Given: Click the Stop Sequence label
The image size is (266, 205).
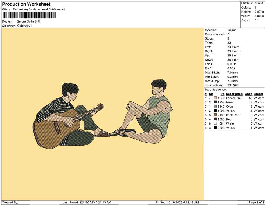Looking at the screenshot, I should pyautogui.click(x=215, y=90).
